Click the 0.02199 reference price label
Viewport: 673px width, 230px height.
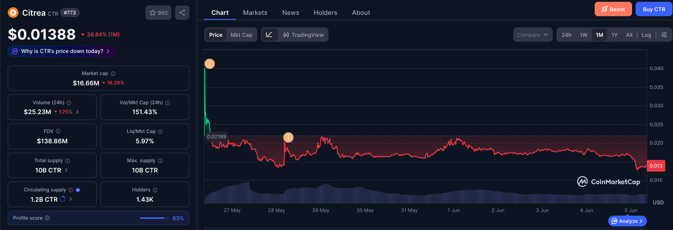pos(216,137)
